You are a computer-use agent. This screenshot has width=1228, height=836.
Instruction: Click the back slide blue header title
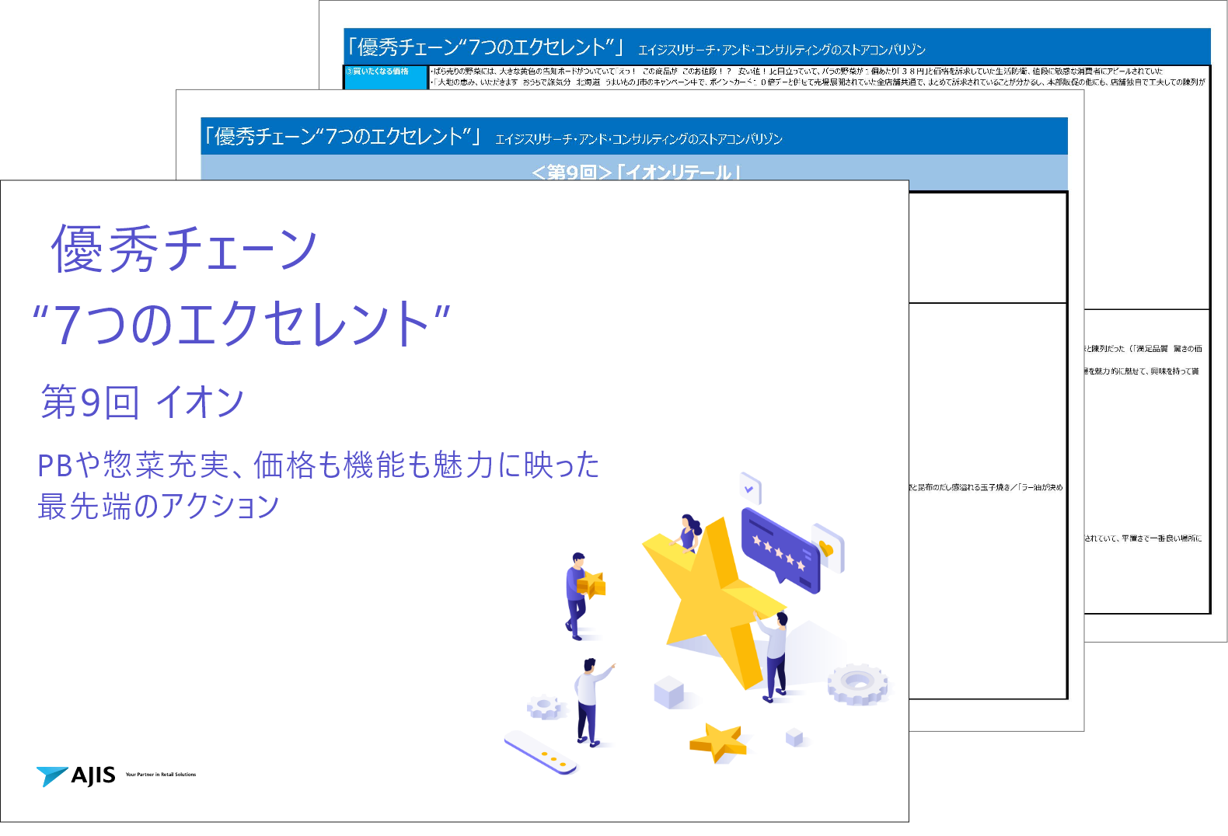click(x=485, y=47)
